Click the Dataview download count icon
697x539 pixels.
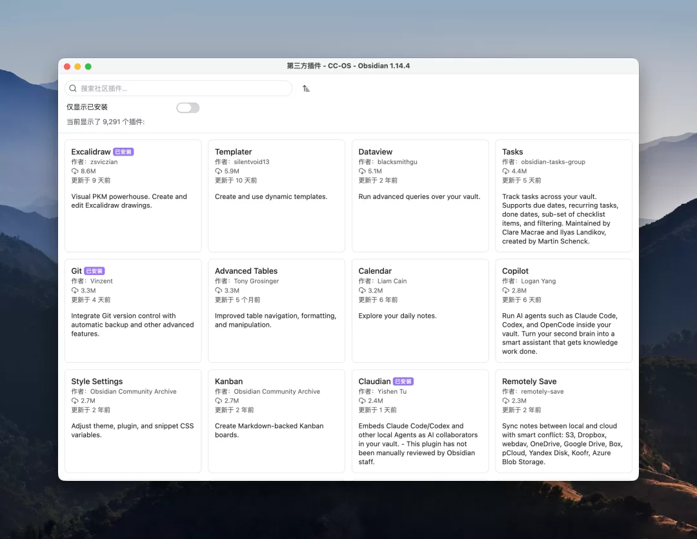362,171
